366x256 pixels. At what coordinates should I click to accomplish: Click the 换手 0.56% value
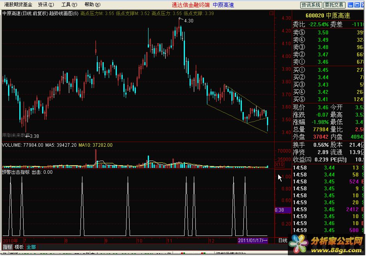(321, 145)
